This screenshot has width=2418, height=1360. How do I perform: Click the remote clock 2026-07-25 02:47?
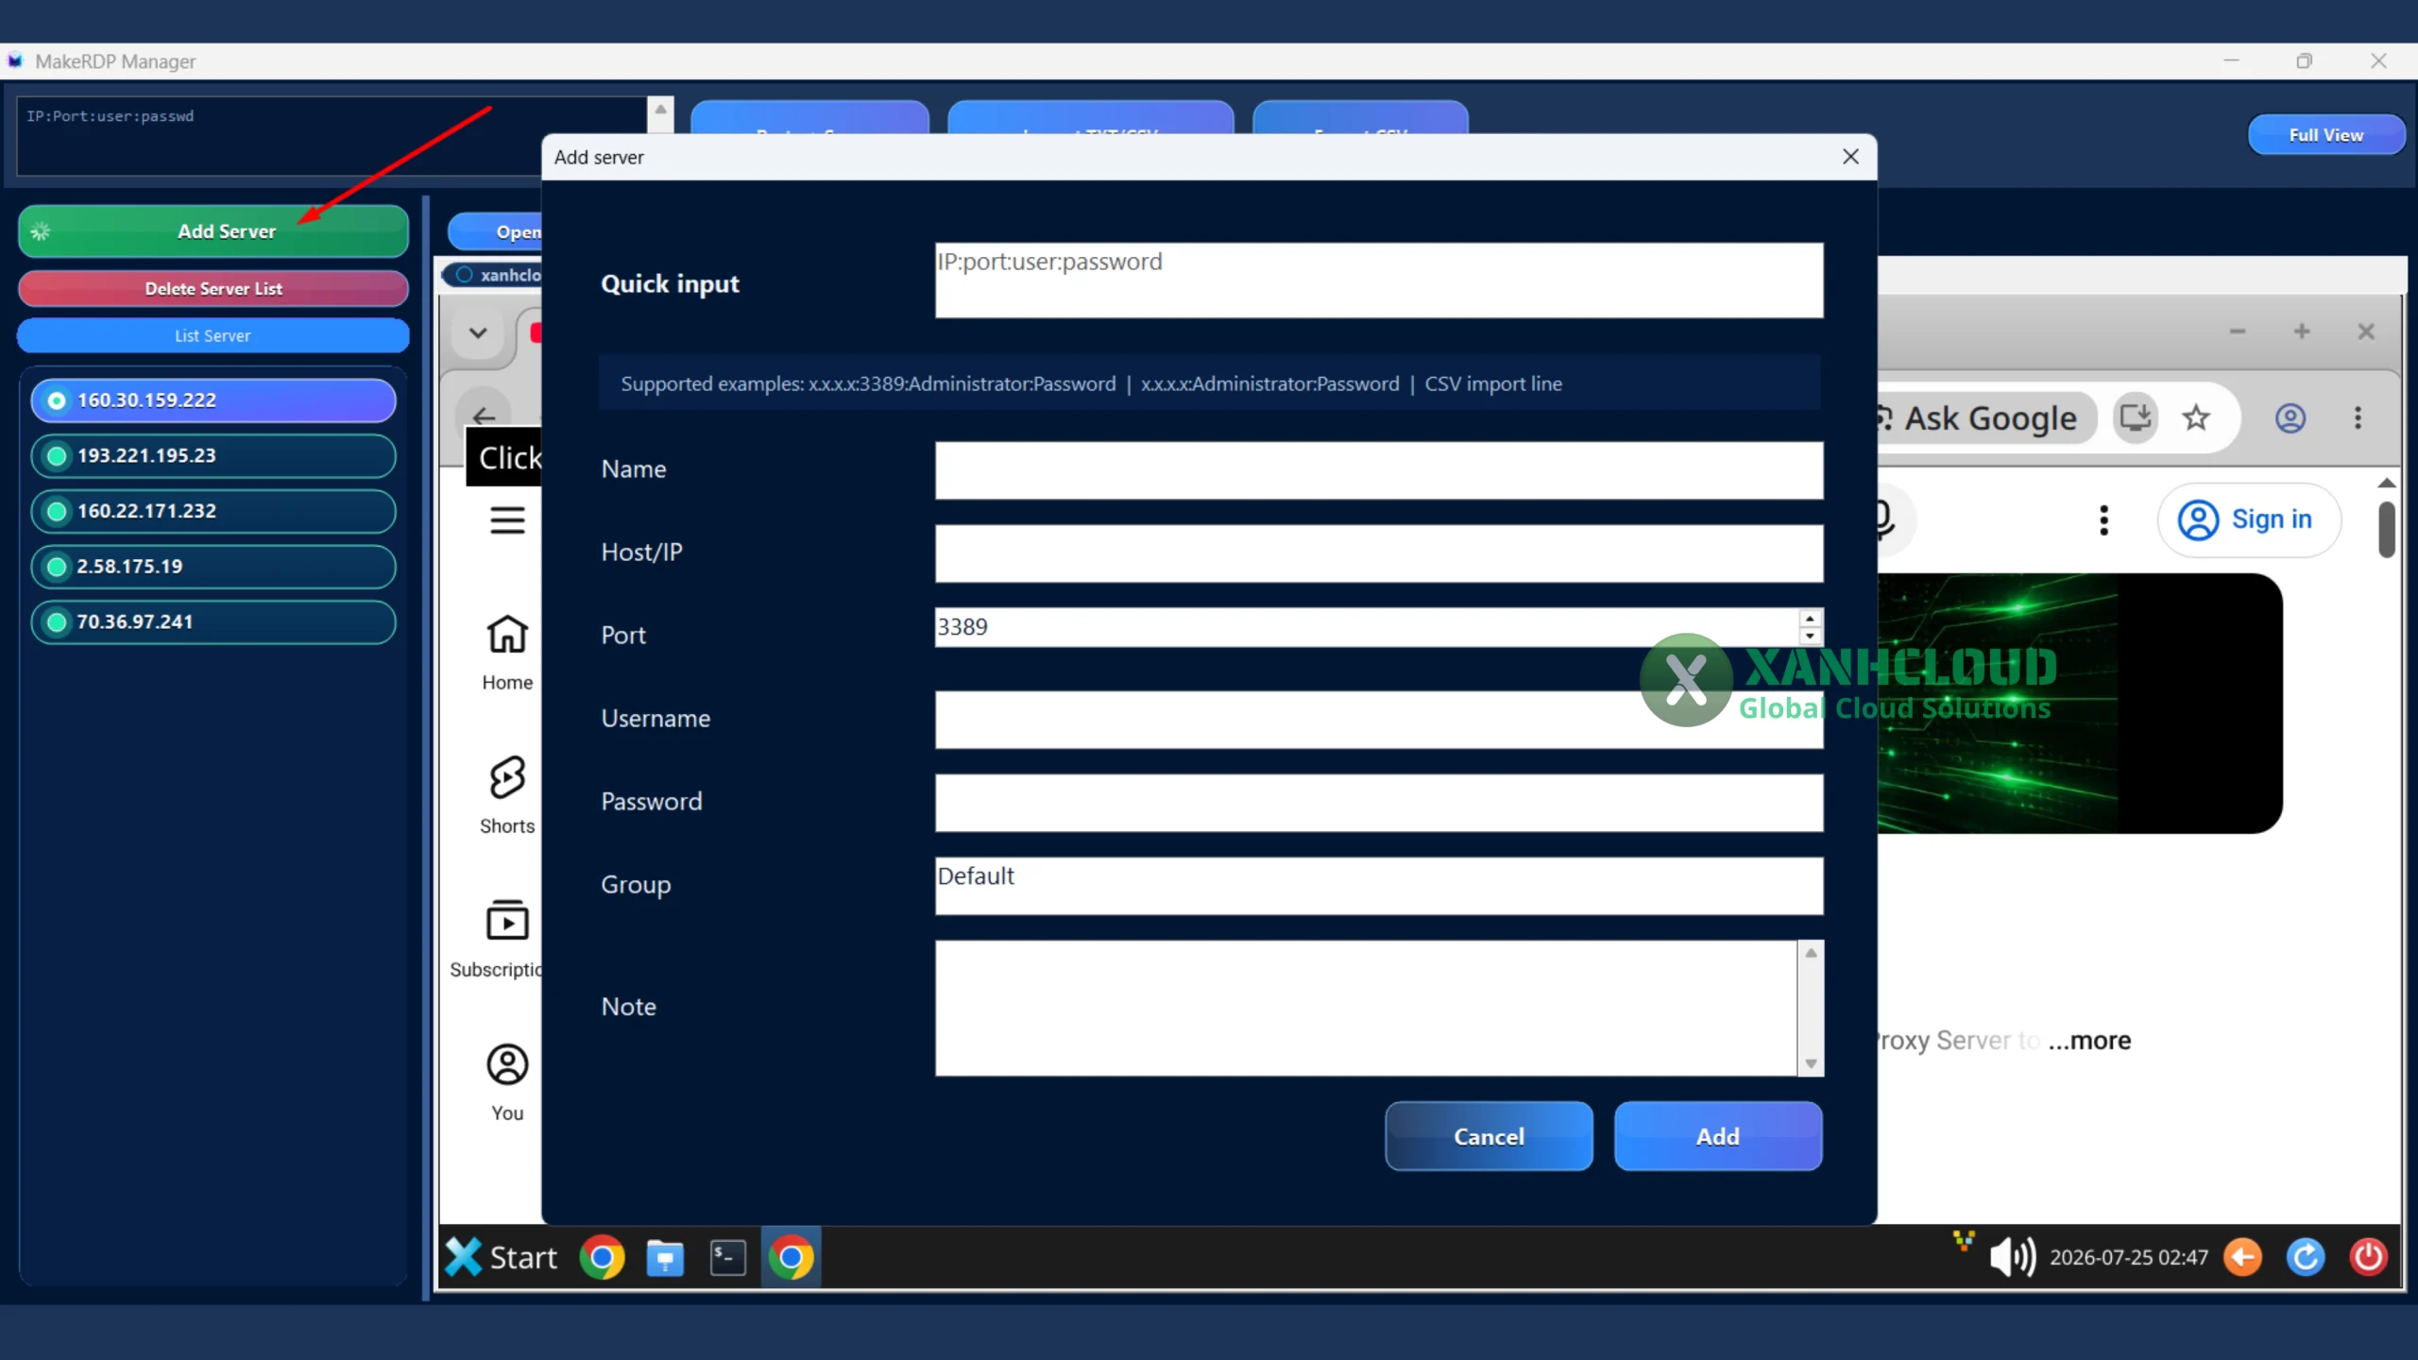[2128, 1258]
